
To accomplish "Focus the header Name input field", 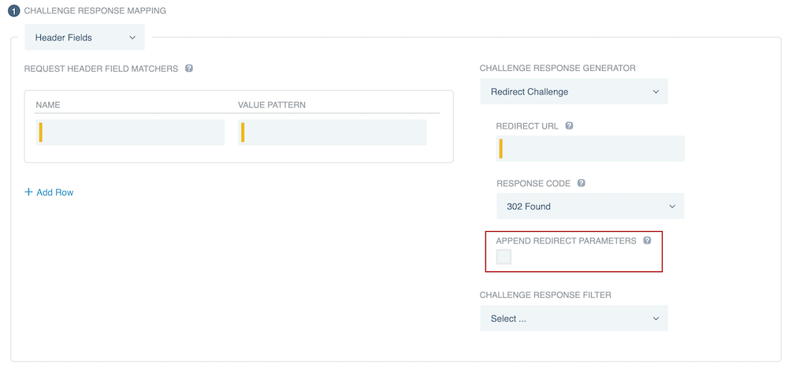I will 131,132.
